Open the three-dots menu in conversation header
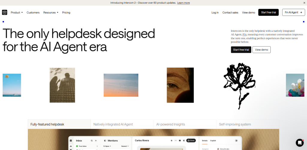Image resolution: width=307 pixels, height=150 pixels. point(176,140)
